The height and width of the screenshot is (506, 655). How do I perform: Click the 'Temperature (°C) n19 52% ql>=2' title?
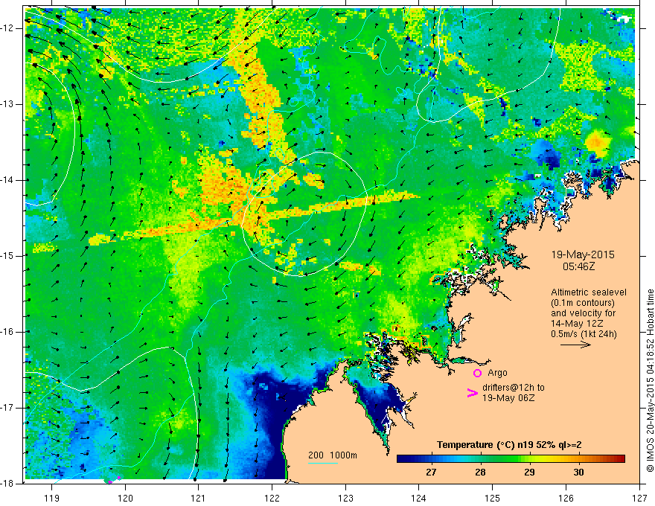[509, 445]
